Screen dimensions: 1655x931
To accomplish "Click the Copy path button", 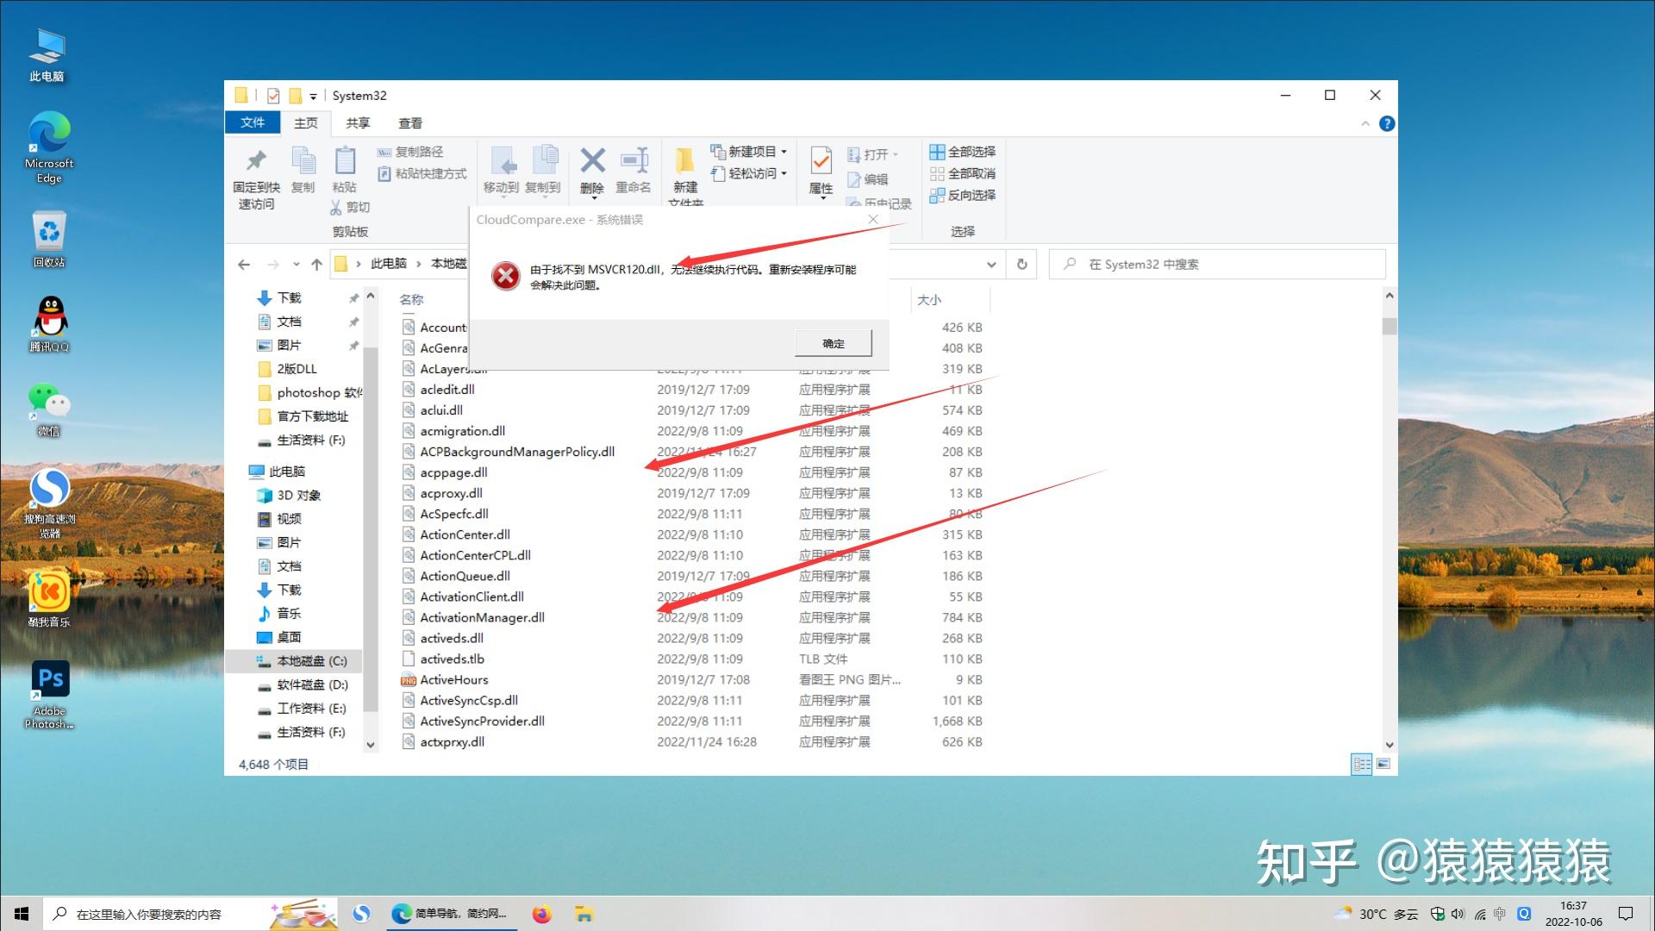I will tap(410, 152).
